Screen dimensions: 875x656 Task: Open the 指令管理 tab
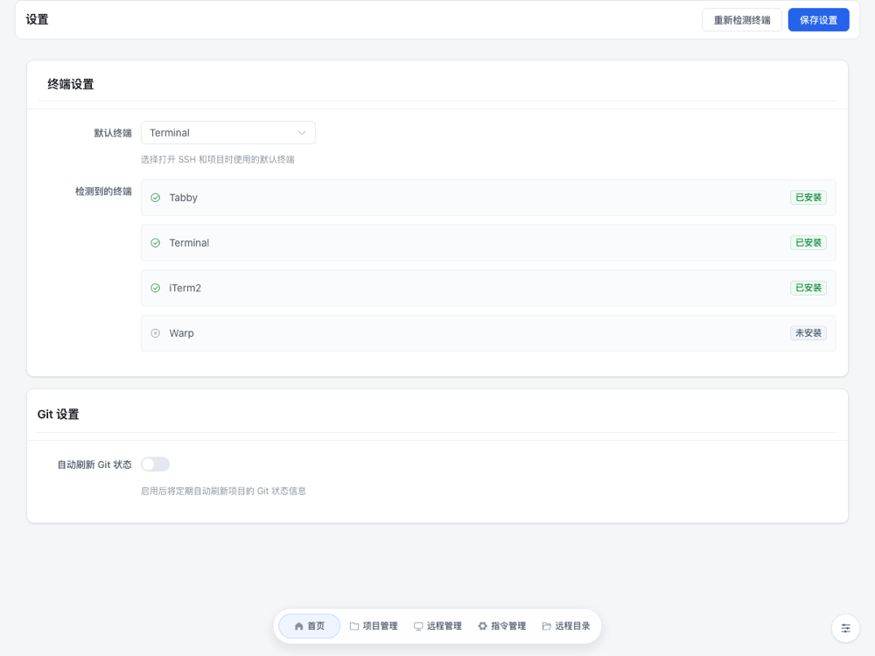pos(501,626)
